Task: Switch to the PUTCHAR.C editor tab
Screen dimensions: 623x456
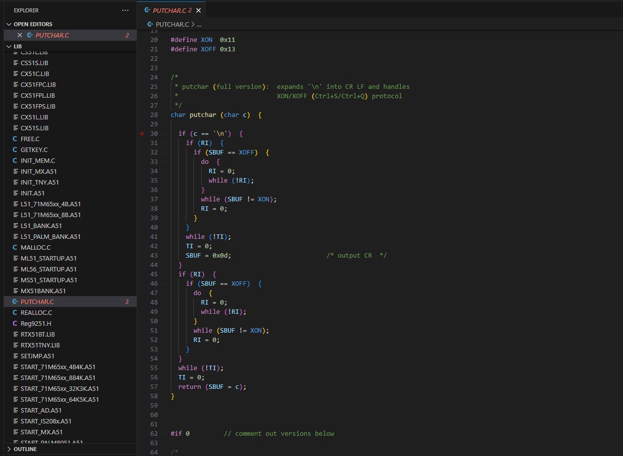Action: [169, 10]
